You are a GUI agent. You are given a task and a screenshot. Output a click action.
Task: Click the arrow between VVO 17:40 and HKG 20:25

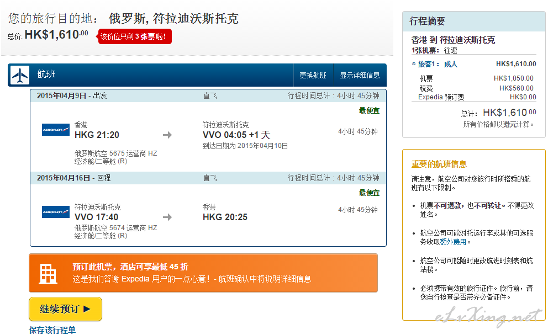(167, 217)
